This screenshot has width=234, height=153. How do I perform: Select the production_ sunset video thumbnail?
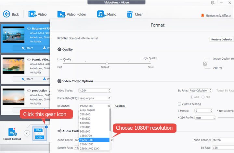coord(13,97)
